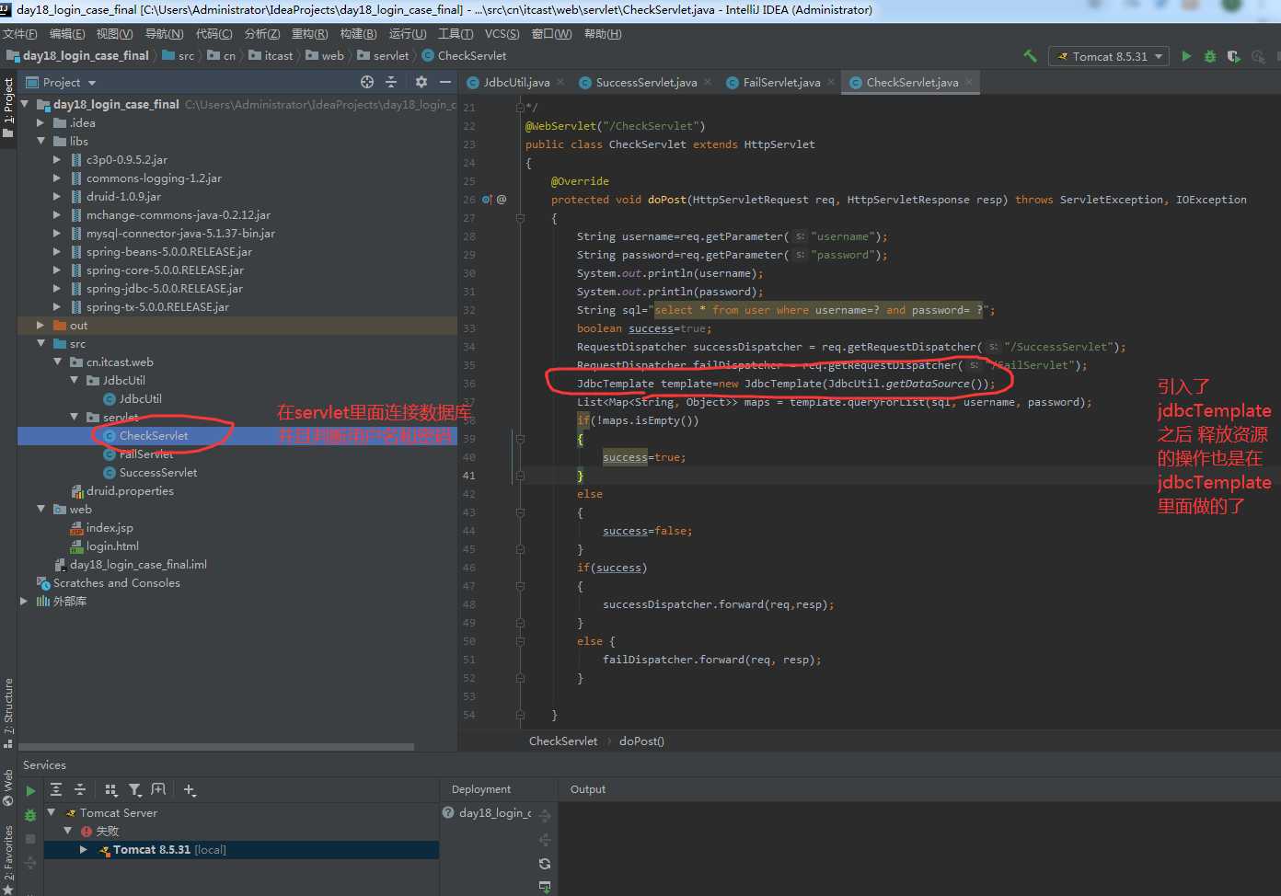Open the Web tool window strip button

(x=8, y=787)
